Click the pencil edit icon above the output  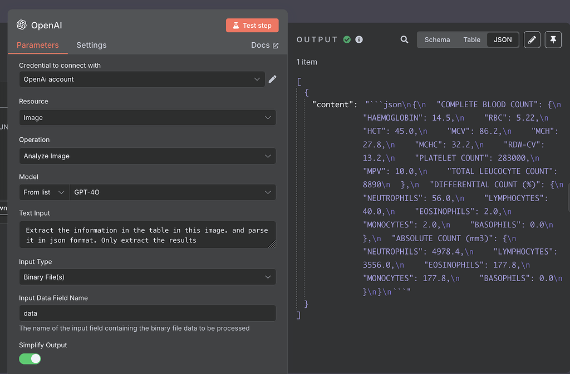click(x=532, y=39)
